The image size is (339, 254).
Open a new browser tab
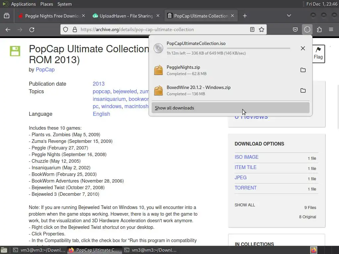pos(245,16)
